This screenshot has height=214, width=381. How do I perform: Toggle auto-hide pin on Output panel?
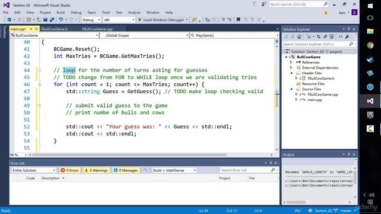pos(349,155)
